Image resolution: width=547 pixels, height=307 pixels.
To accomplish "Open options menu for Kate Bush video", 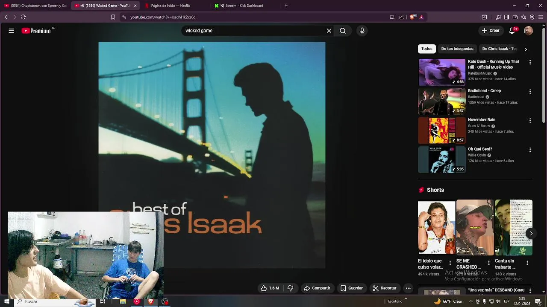I will click(530, 62).
